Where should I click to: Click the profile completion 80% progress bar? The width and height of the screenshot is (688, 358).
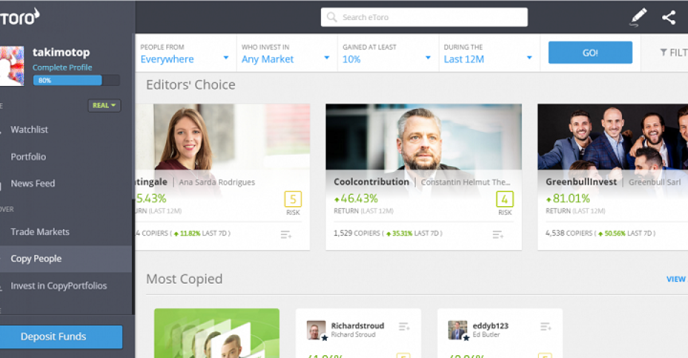[x=76, y=80]
